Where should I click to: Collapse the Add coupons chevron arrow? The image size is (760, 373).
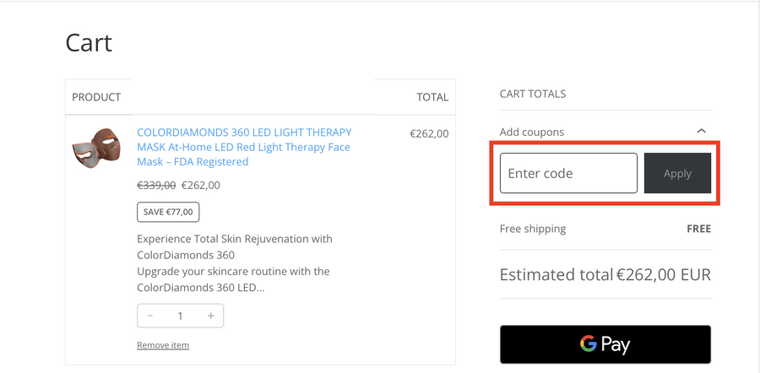701,132
